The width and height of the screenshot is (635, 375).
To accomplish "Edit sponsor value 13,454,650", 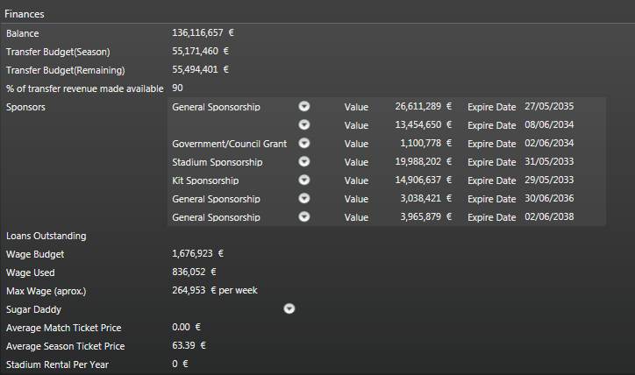I will (418, 124).
